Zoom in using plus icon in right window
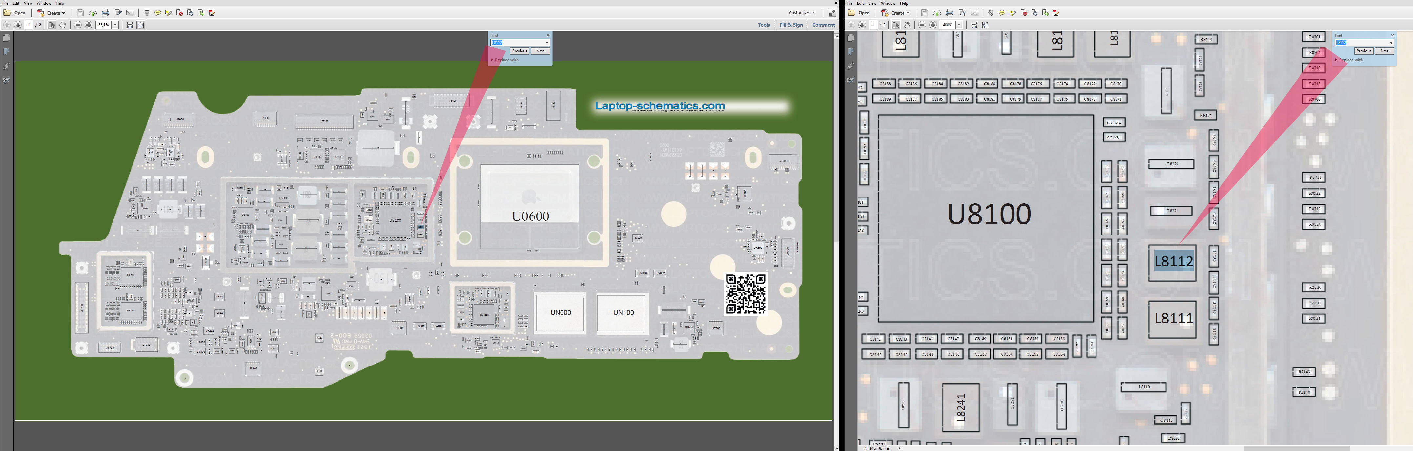The width and height of the screenshot is (1413, 451). coord(933,25)
